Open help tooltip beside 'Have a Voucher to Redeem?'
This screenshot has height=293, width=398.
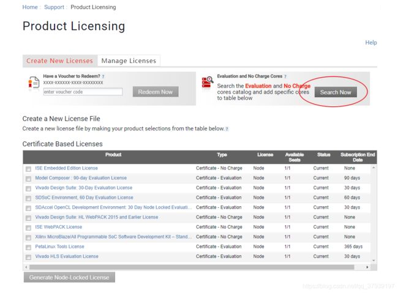coord(103,76)
